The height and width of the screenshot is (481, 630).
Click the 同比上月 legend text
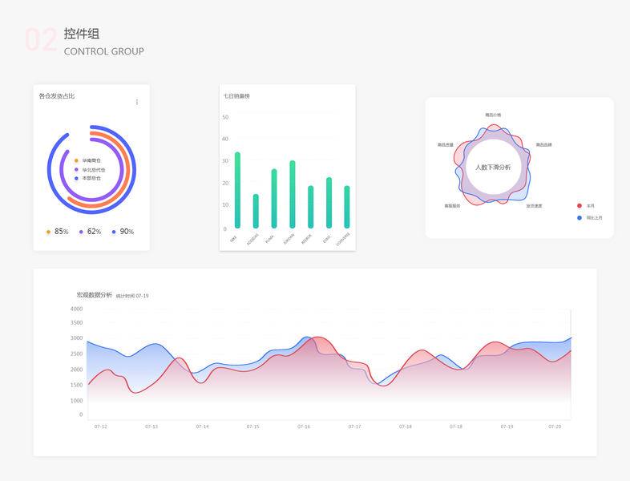click(594, 218)
